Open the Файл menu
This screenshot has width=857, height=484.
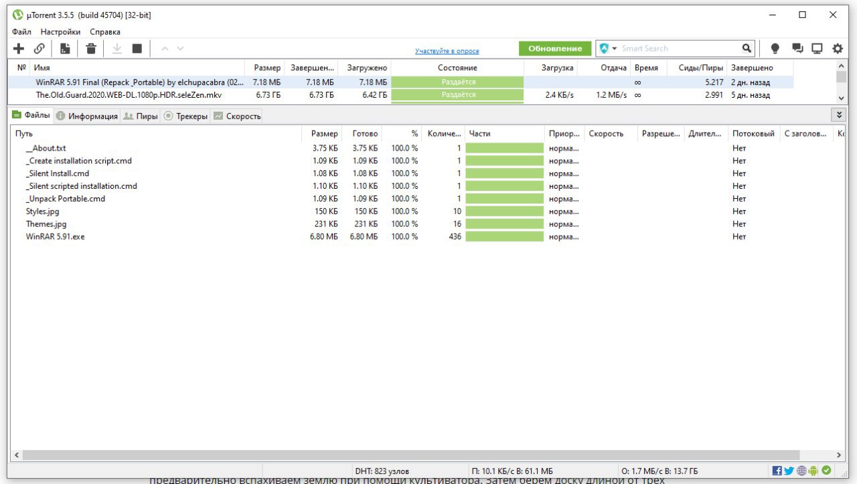21,31
